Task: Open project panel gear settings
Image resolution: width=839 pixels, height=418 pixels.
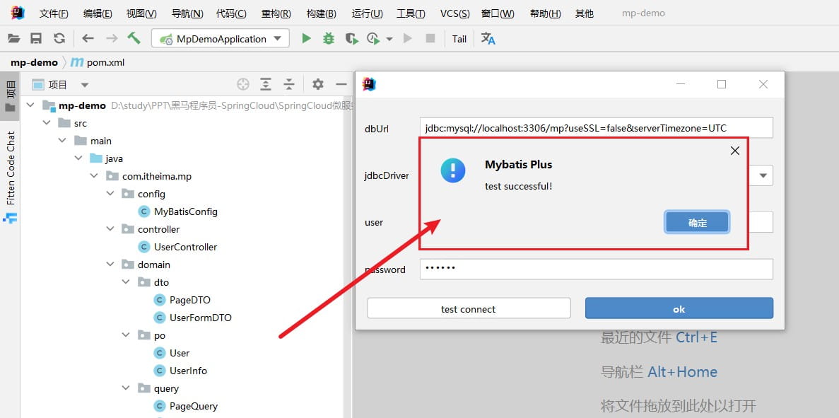Action: [318, 85]
